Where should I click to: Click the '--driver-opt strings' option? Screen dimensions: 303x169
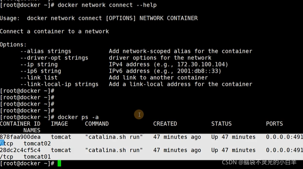tap(54, 58)
